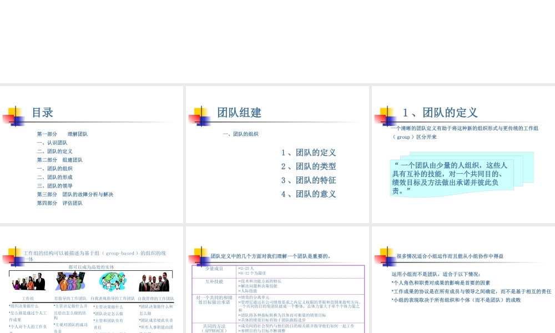
Task: Click the sentence containing (group) 区分开来
Action: click(x=465, y=133)
